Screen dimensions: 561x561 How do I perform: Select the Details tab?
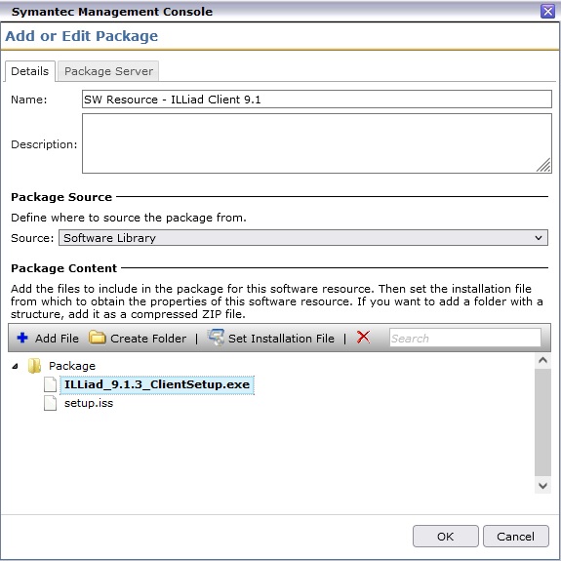(x=29, y=71)
